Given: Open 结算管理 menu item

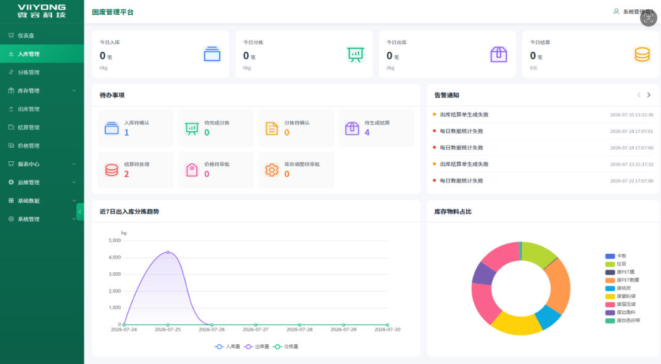Looking at the screenshot, I should 42,127.
